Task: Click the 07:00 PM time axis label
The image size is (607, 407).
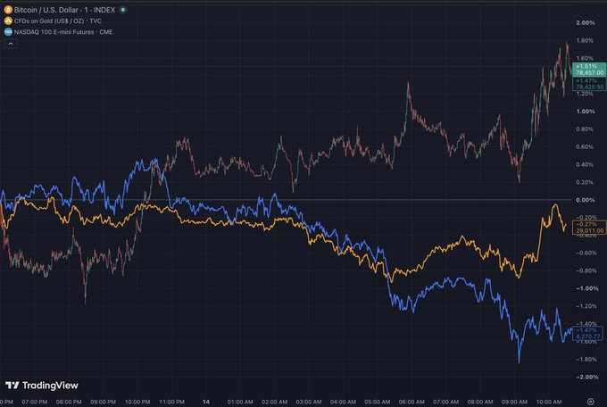Action: click(35, 402)
